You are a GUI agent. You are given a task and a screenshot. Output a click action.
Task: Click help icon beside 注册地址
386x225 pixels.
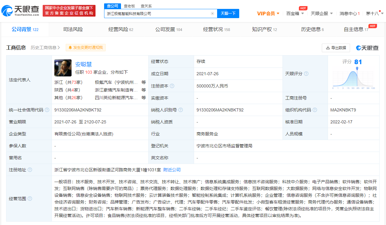(x=30, y=170)
